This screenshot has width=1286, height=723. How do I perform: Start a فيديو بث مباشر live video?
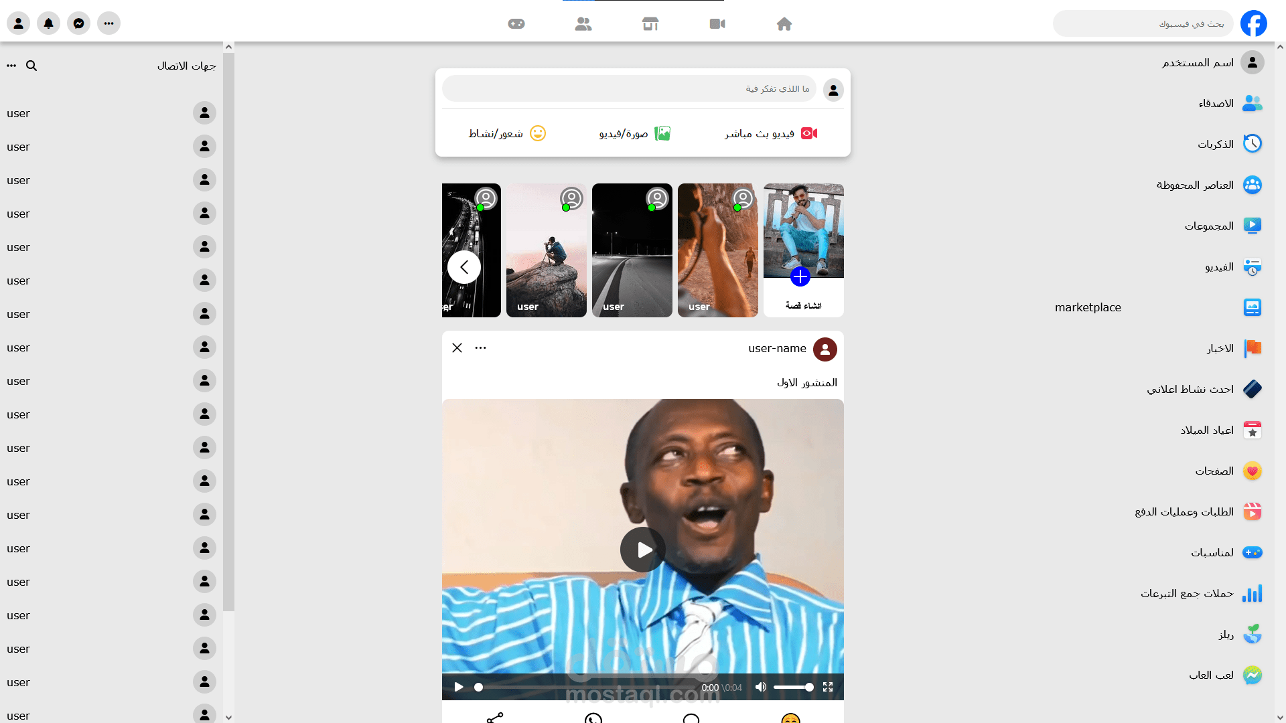pyautogui.click(x=771, y=133)
